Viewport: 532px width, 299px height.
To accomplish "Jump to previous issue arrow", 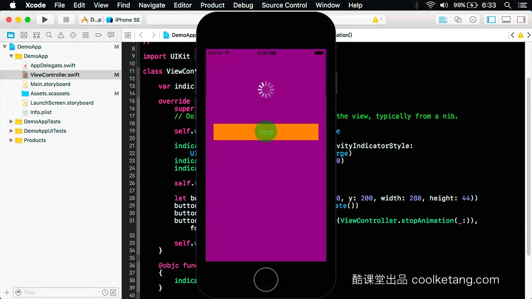I will pos(513,35).
